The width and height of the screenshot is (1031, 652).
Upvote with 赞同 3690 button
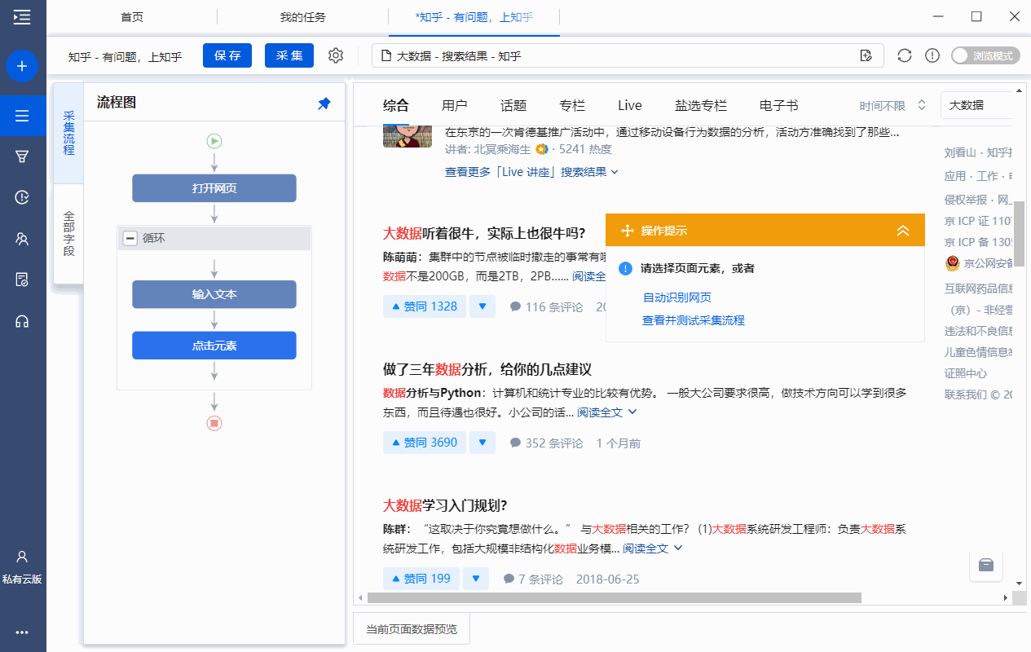(425, 443)
